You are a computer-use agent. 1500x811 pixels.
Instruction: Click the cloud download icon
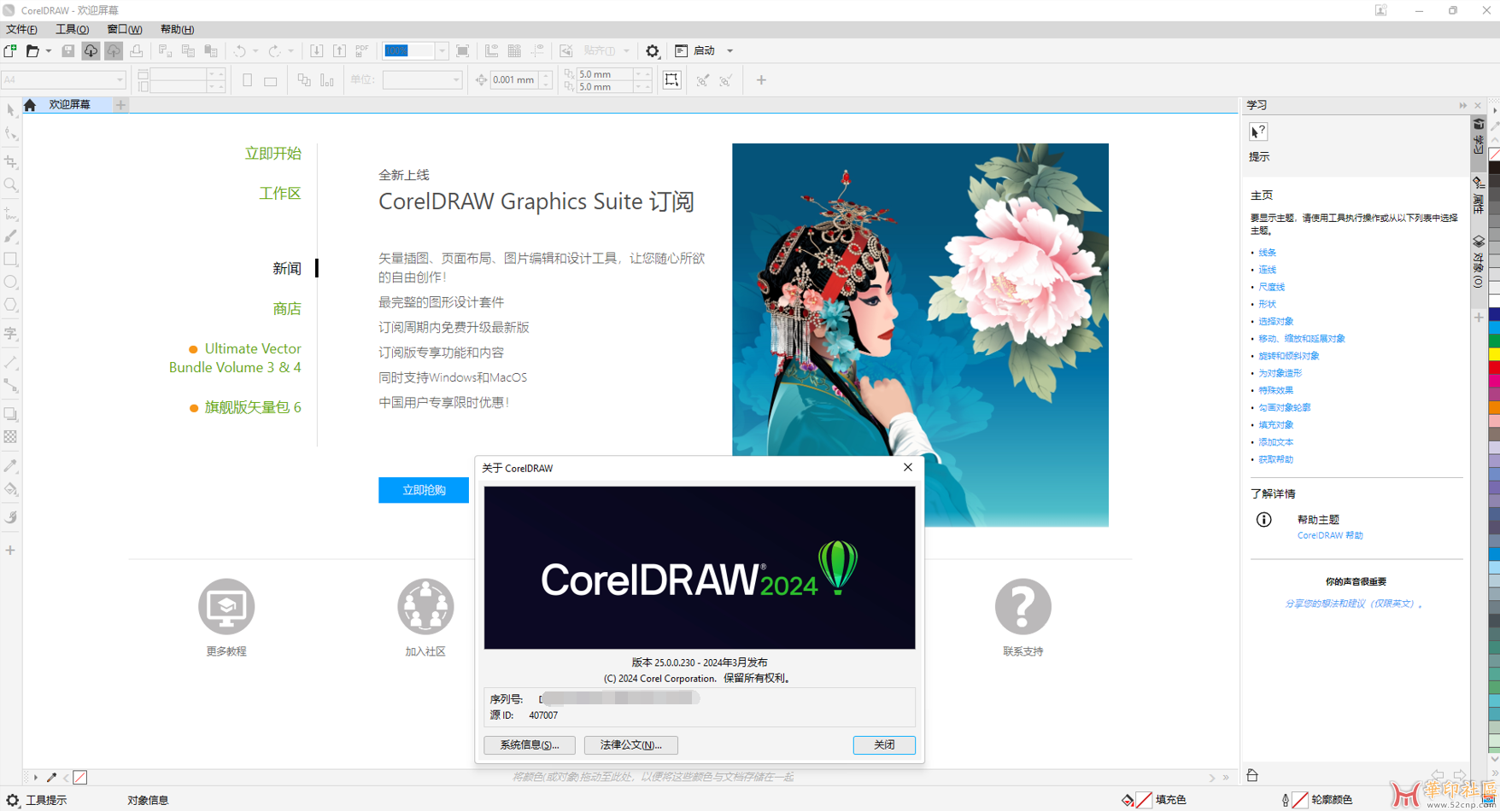pyautogui.click(x=91, y=51)
